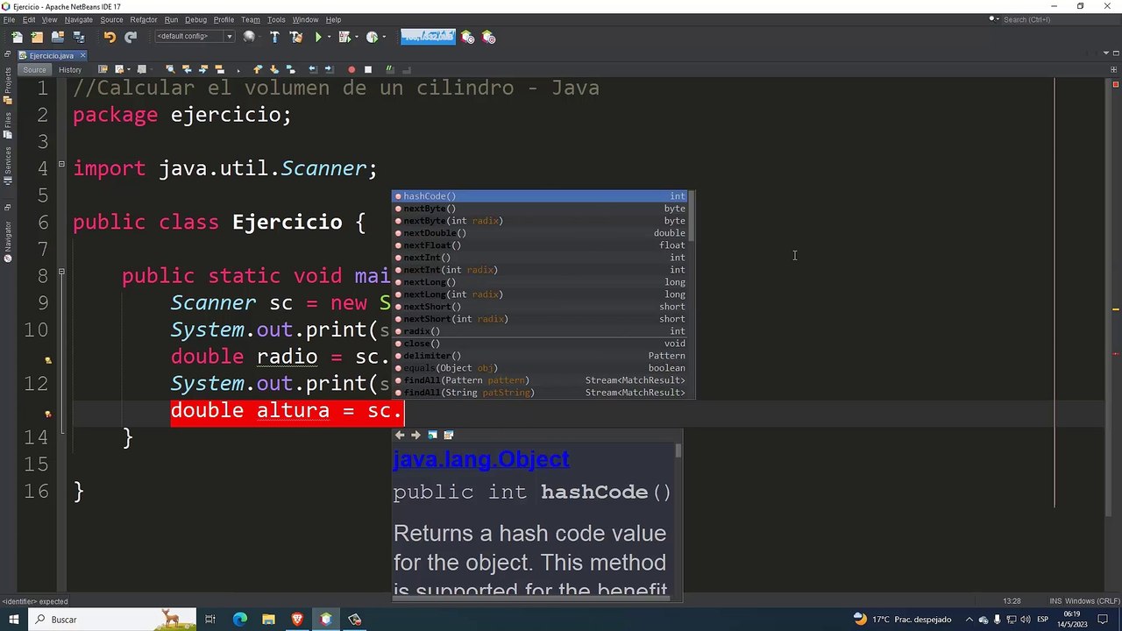
Task: Start macro recording red circle
Action: coord(352,69)
